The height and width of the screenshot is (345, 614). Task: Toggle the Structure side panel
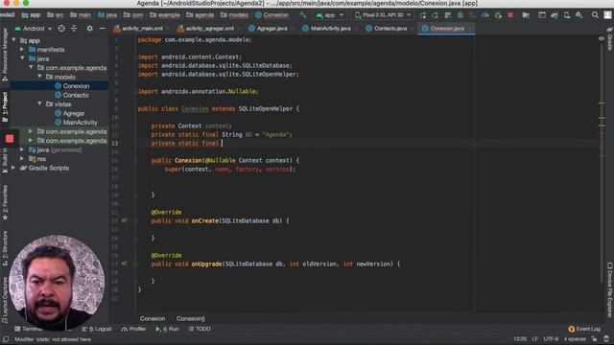(5, 247)
